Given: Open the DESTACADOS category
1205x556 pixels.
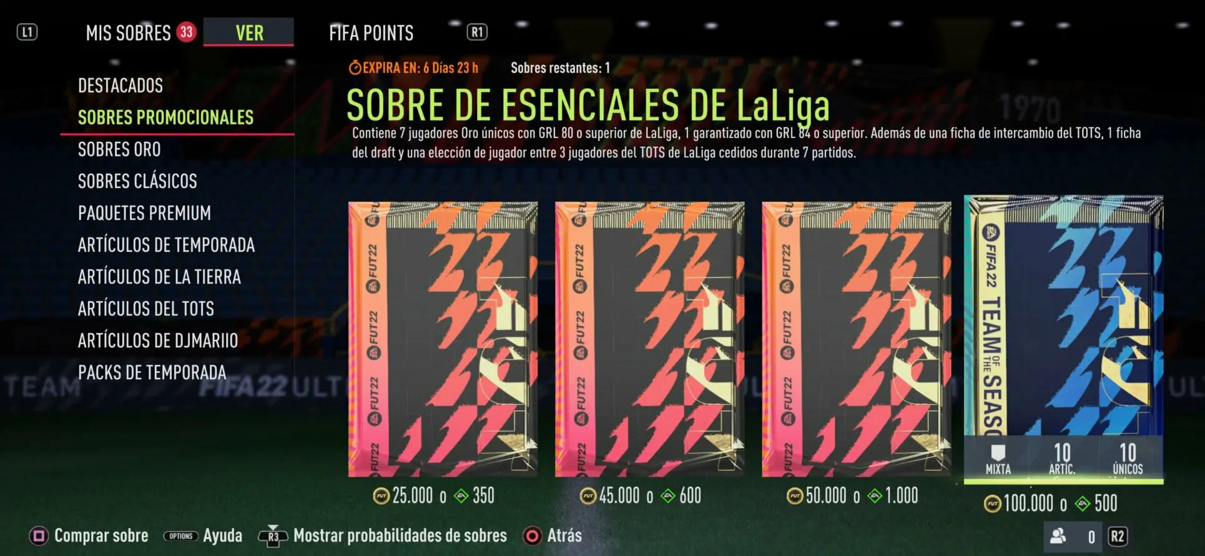Looking at the screenshot, I should (x=120, y=86).
